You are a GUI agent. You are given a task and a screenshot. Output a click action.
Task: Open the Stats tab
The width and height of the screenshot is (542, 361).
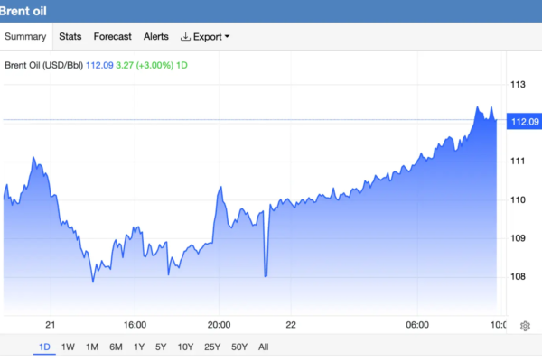[x=70, y=36]
